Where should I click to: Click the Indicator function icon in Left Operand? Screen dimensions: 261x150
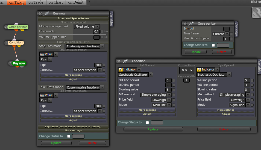(121, 70)
